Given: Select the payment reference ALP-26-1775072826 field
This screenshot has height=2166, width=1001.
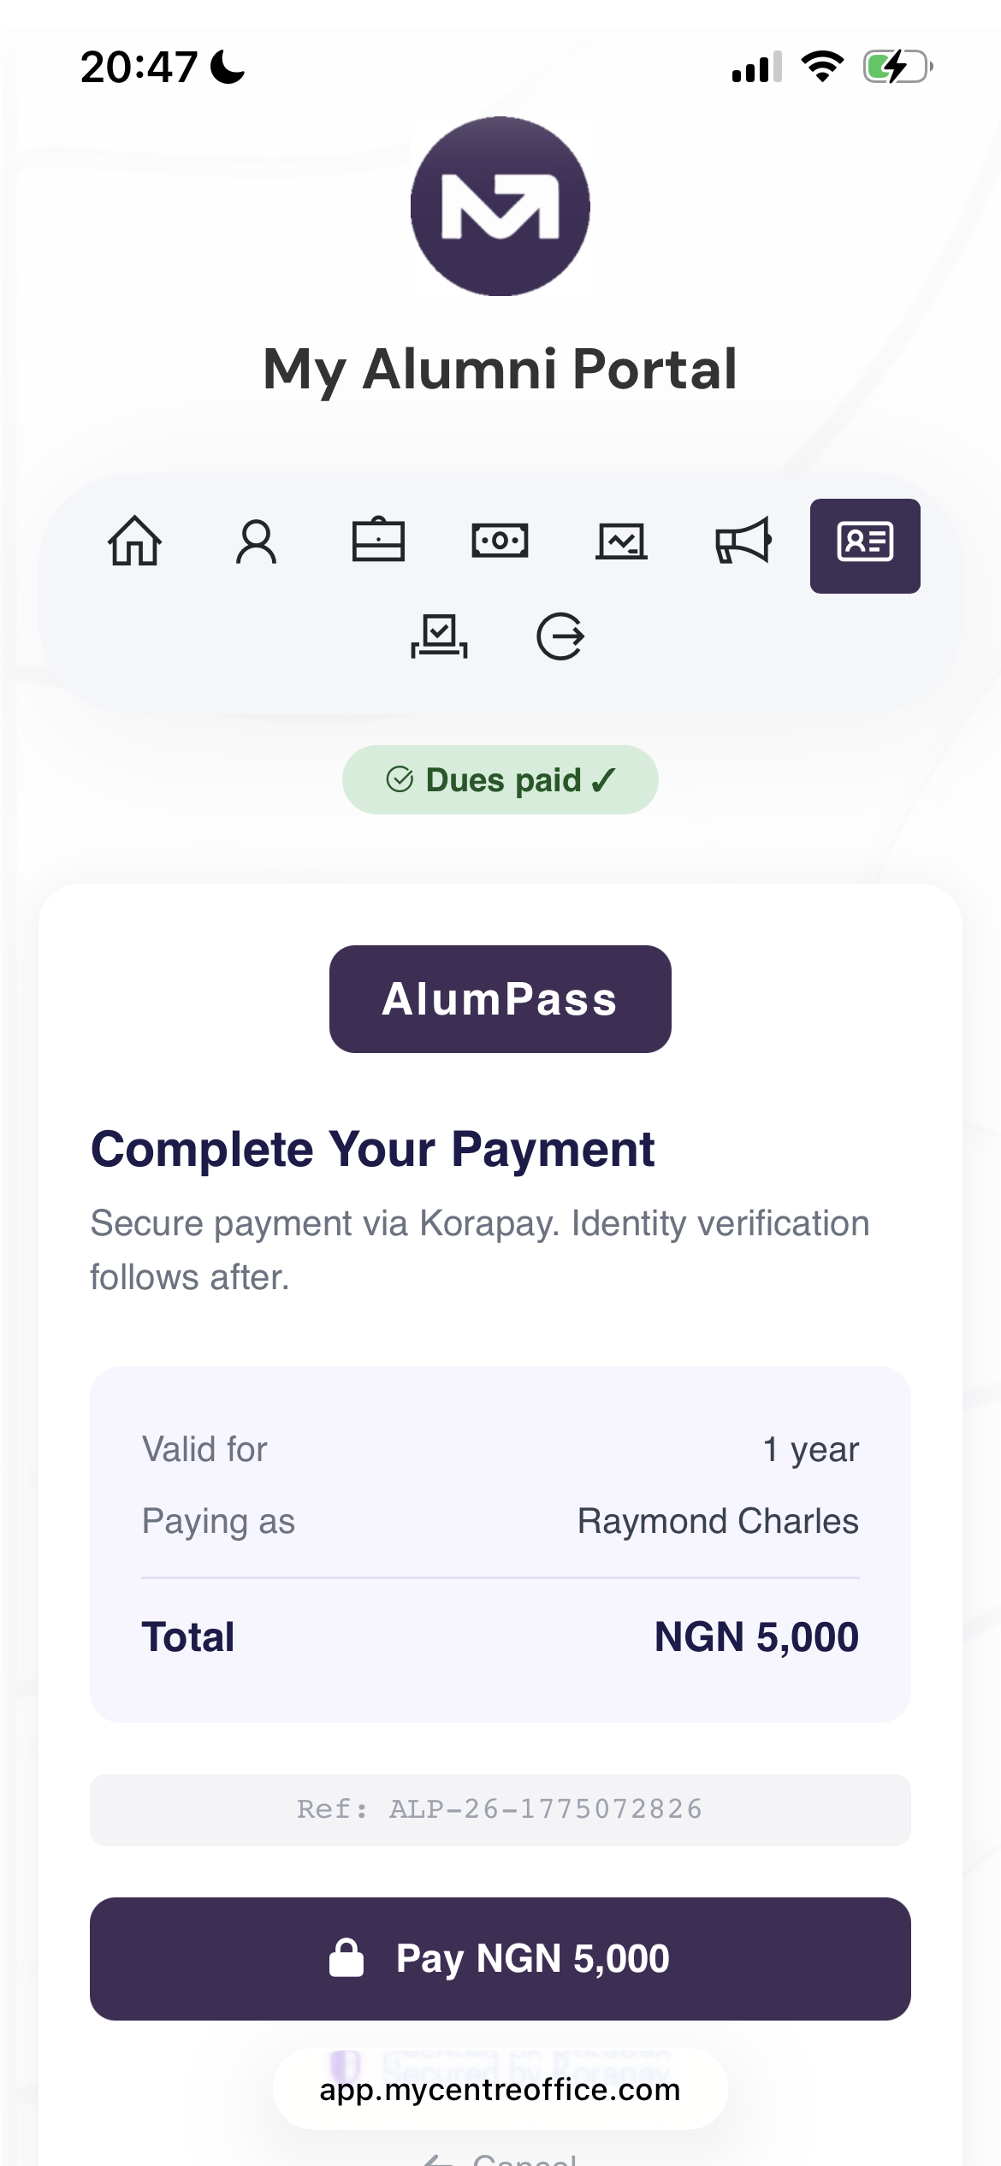Looking at the screenshot, I should [500, 1809].
